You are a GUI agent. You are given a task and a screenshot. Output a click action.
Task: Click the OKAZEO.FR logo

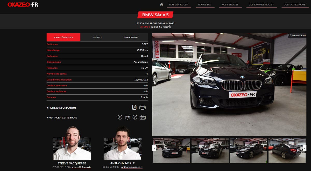(x=23, y=4)
